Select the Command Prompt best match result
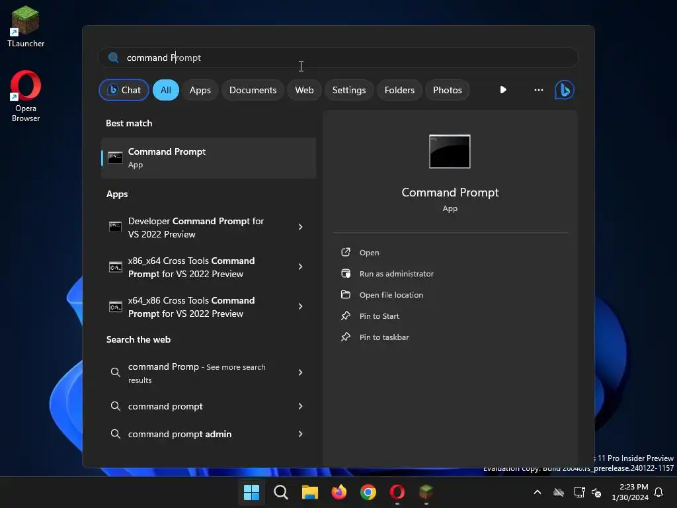Screen dimensions: 677x508 pos(208,158)
